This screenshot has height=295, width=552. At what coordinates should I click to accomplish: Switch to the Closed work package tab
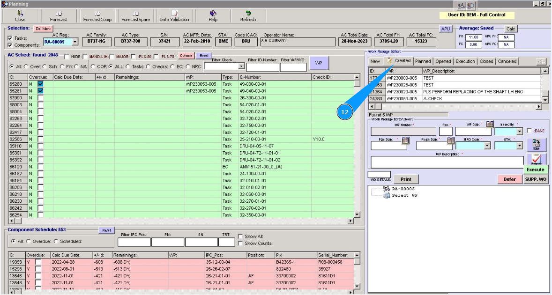[486, 61]
